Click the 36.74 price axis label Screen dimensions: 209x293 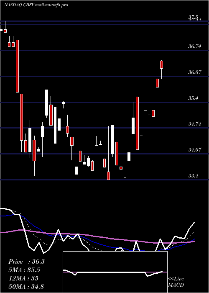(195, 46)
